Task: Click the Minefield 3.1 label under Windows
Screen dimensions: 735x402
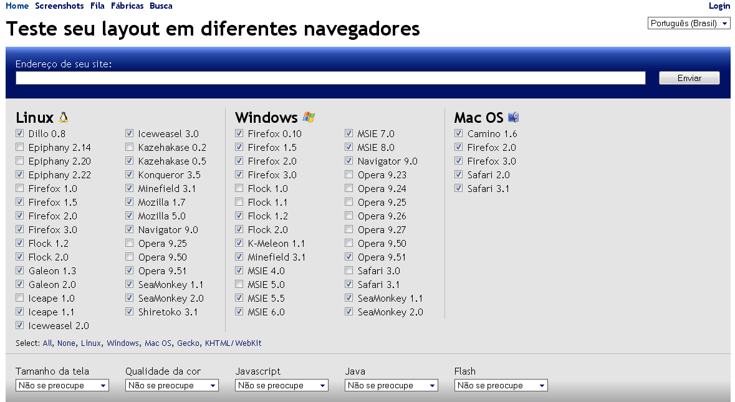Action: click(277, 257)
